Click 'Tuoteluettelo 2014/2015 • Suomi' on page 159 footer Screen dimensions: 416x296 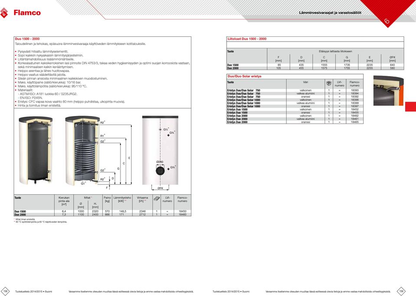coord(231,292)
